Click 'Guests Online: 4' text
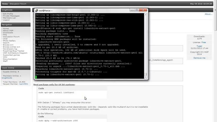This screenshot has height=122, width=217. click(11, 72)
